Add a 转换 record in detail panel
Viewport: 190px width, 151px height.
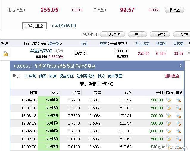[x=53, y=76]
